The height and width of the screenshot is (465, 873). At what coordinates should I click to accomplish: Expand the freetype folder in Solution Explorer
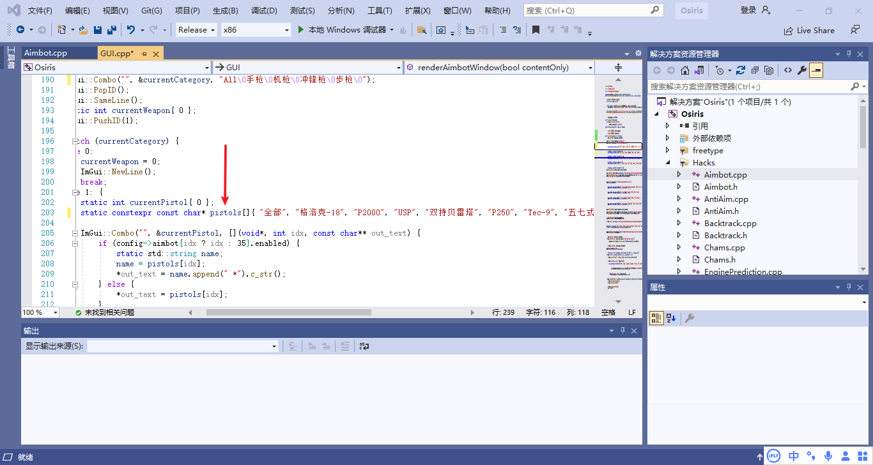(x=668, y=150)
